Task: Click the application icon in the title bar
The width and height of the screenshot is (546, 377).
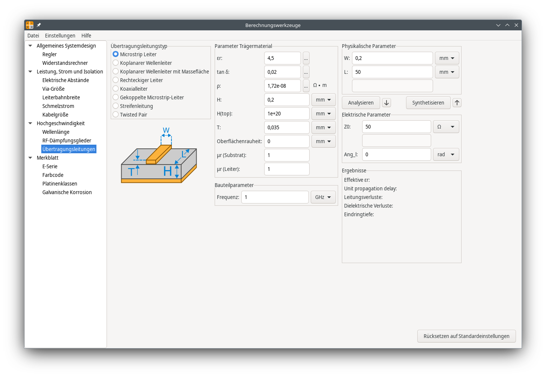Action: click(x=30, y=25)
